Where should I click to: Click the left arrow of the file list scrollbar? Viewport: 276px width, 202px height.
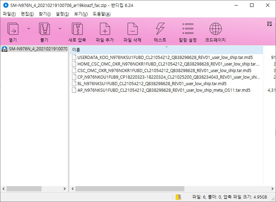[73, 189]
